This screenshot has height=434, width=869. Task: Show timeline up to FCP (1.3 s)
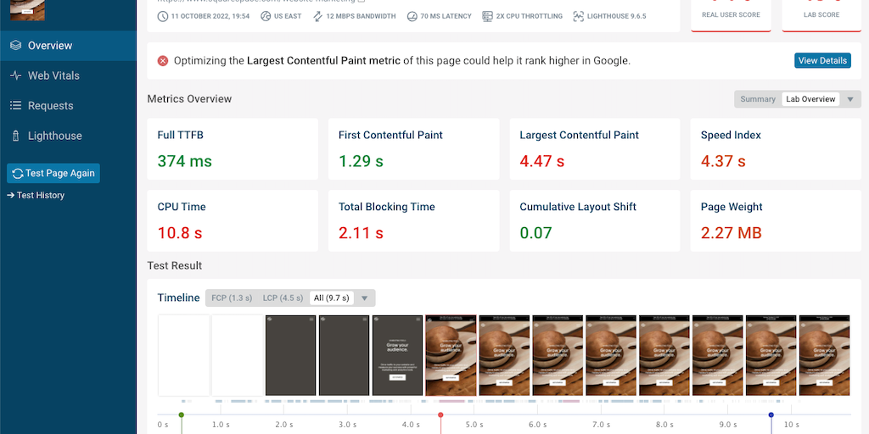coord(232,298)
